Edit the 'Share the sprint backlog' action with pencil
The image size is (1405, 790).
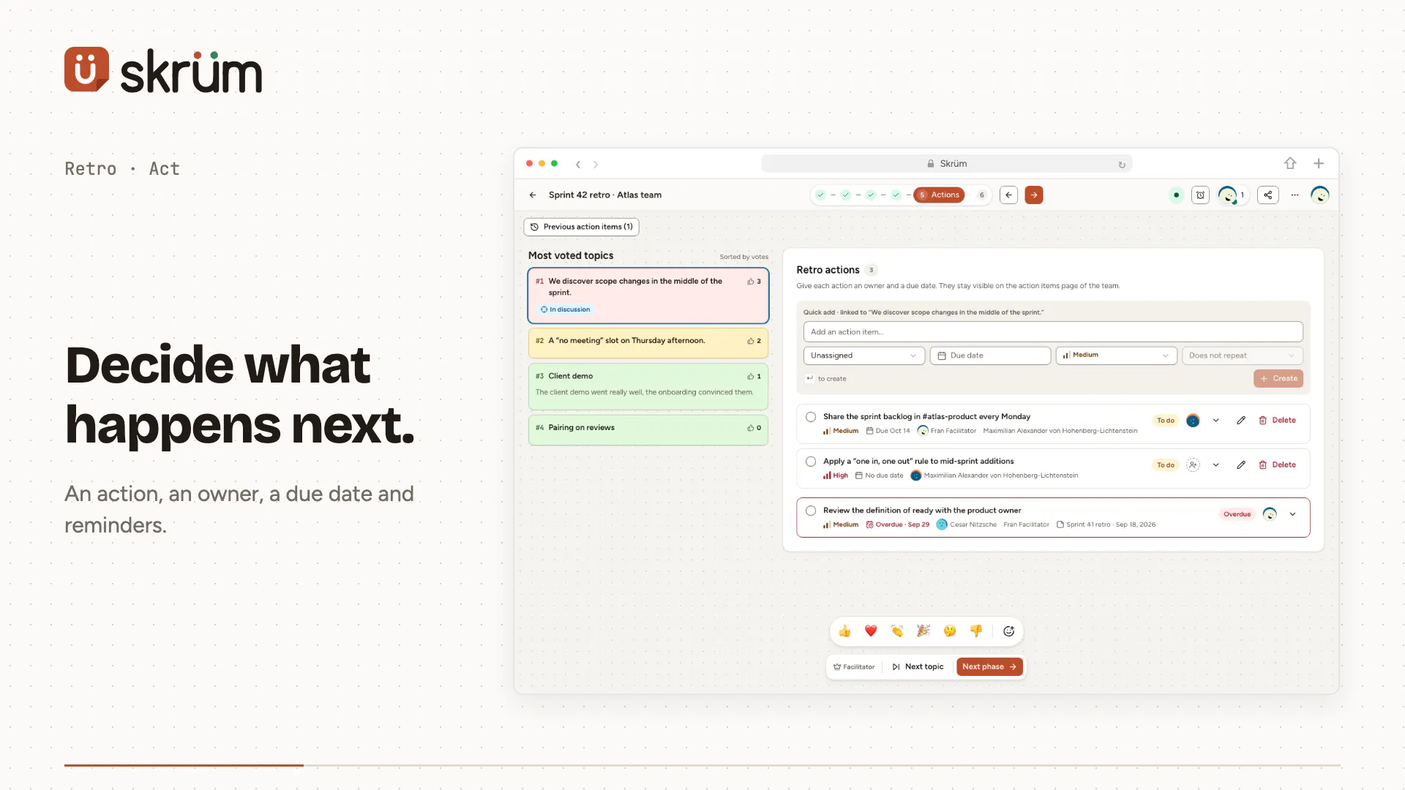1241,421
